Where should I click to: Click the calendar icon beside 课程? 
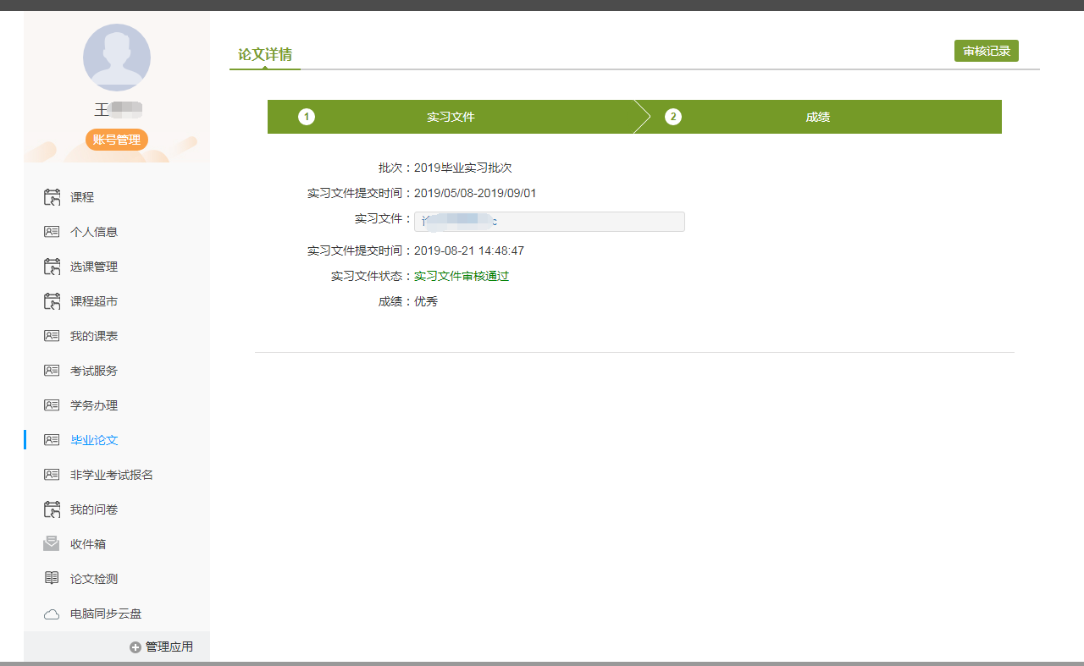(x=52, y=197)
